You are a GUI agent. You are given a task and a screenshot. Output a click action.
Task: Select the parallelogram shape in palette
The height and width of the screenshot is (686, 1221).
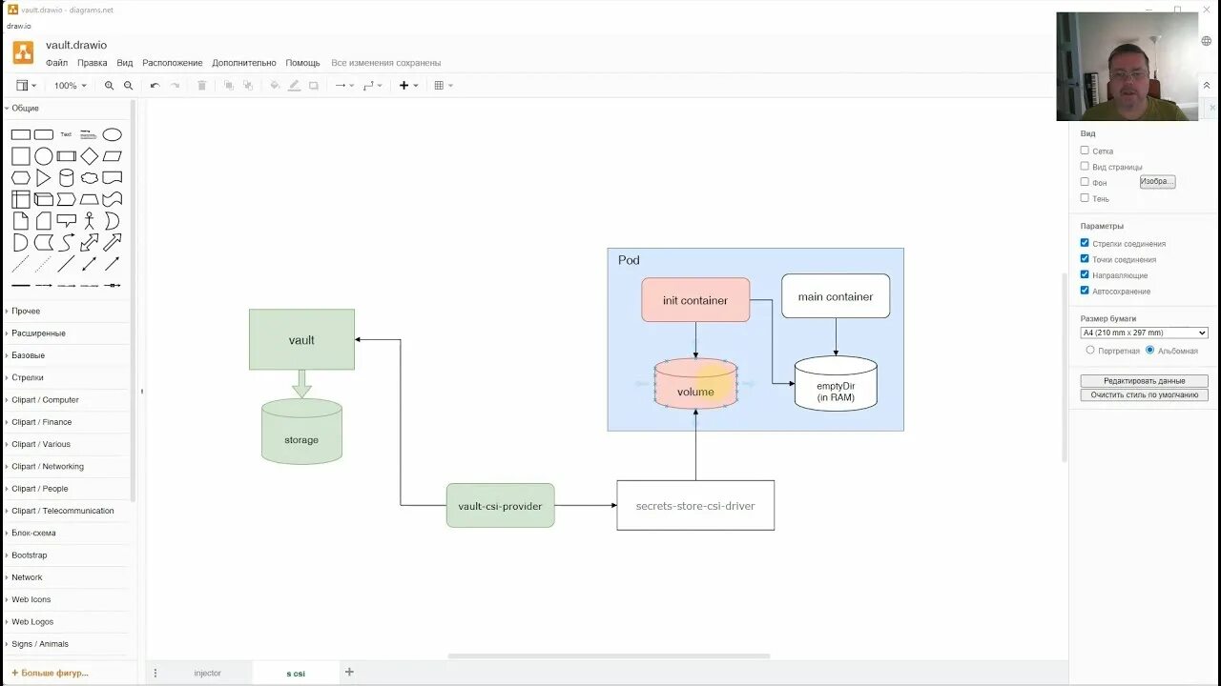click(x=113, y=156)
